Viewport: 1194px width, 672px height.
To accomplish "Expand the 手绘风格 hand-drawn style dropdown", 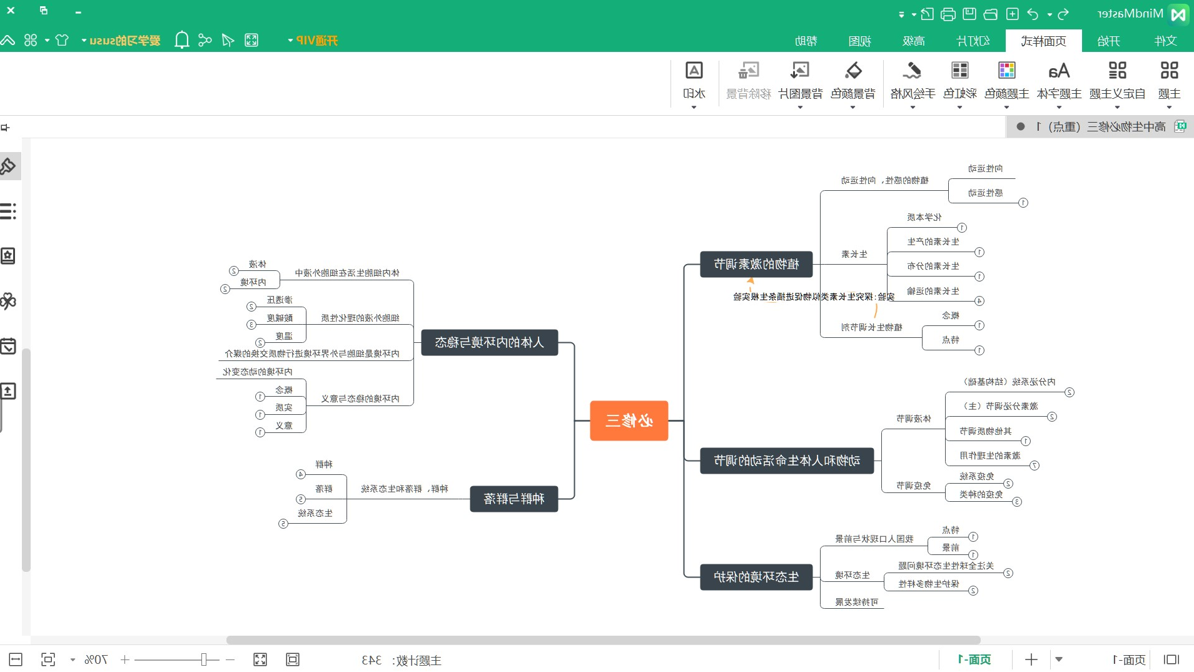I will point(913,108).
